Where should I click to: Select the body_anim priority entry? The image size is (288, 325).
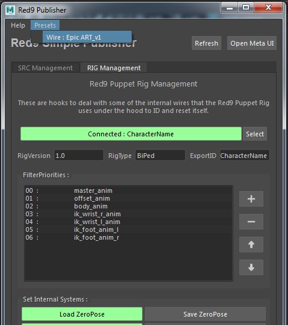(128, 206)
